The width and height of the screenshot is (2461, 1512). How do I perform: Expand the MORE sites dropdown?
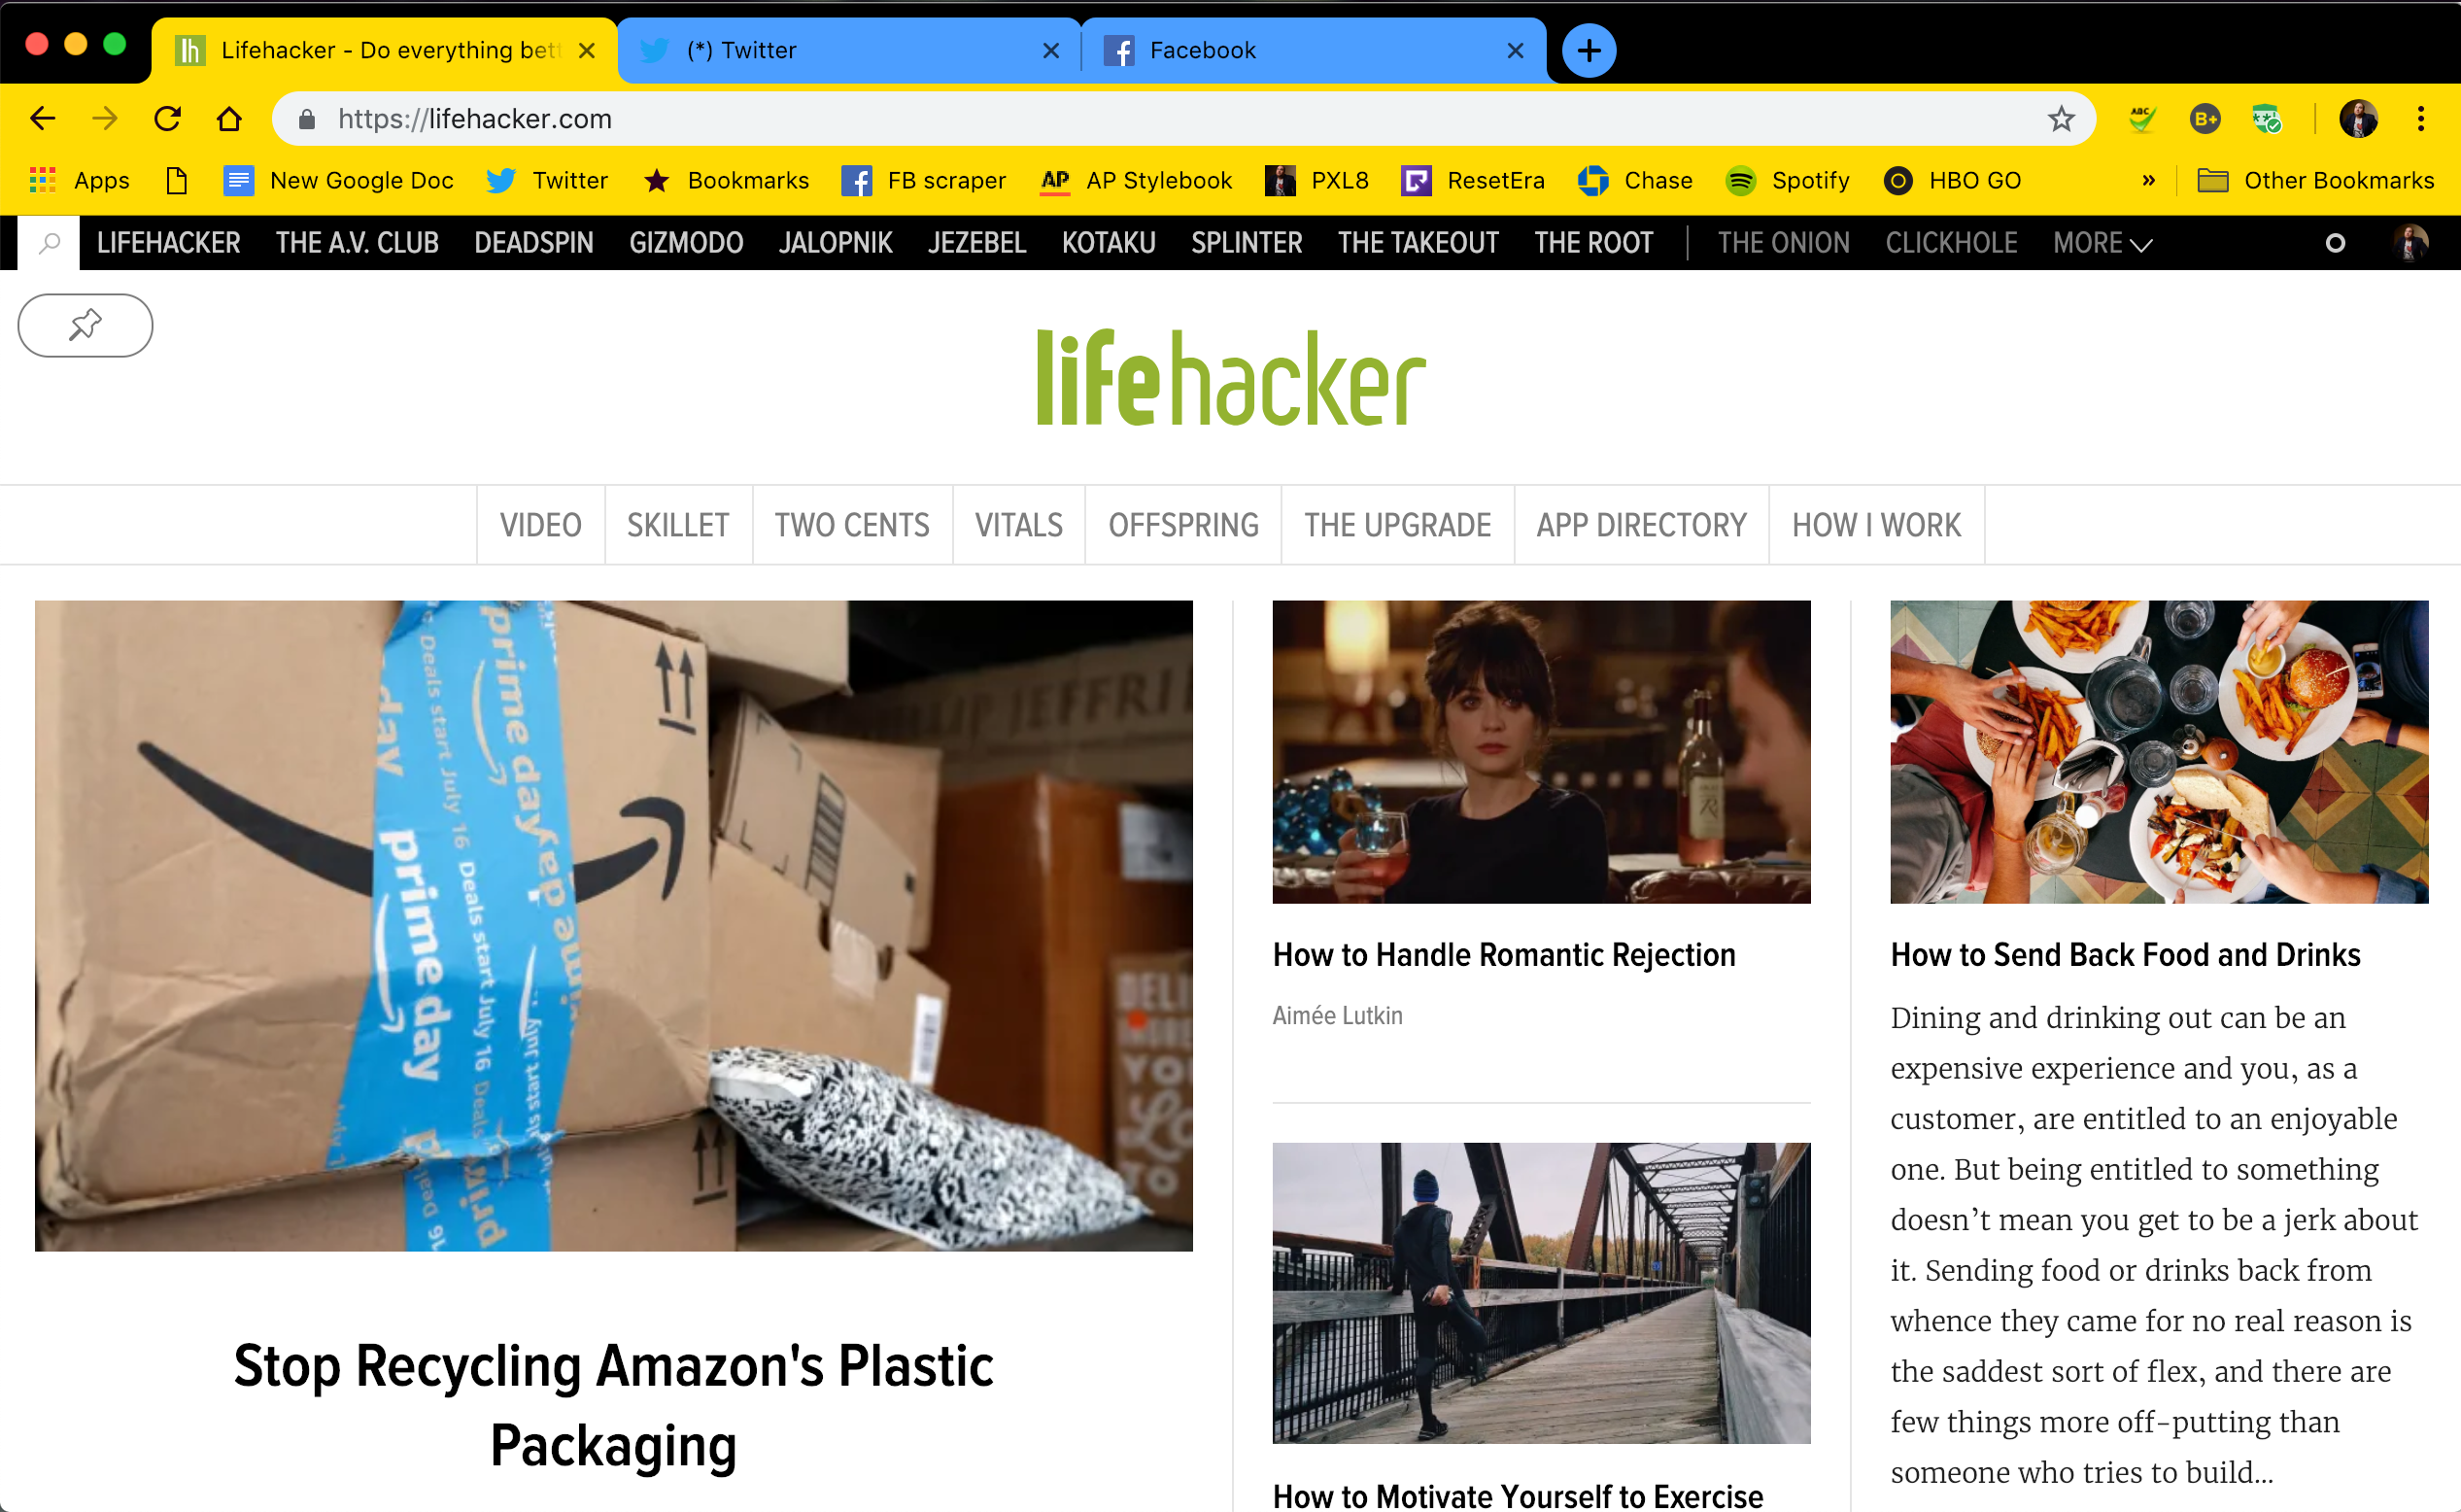coord(2102,243)
